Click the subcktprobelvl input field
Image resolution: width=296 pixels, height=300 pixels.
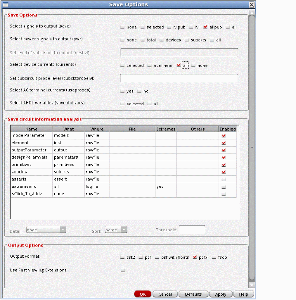(x=179, y=78)
